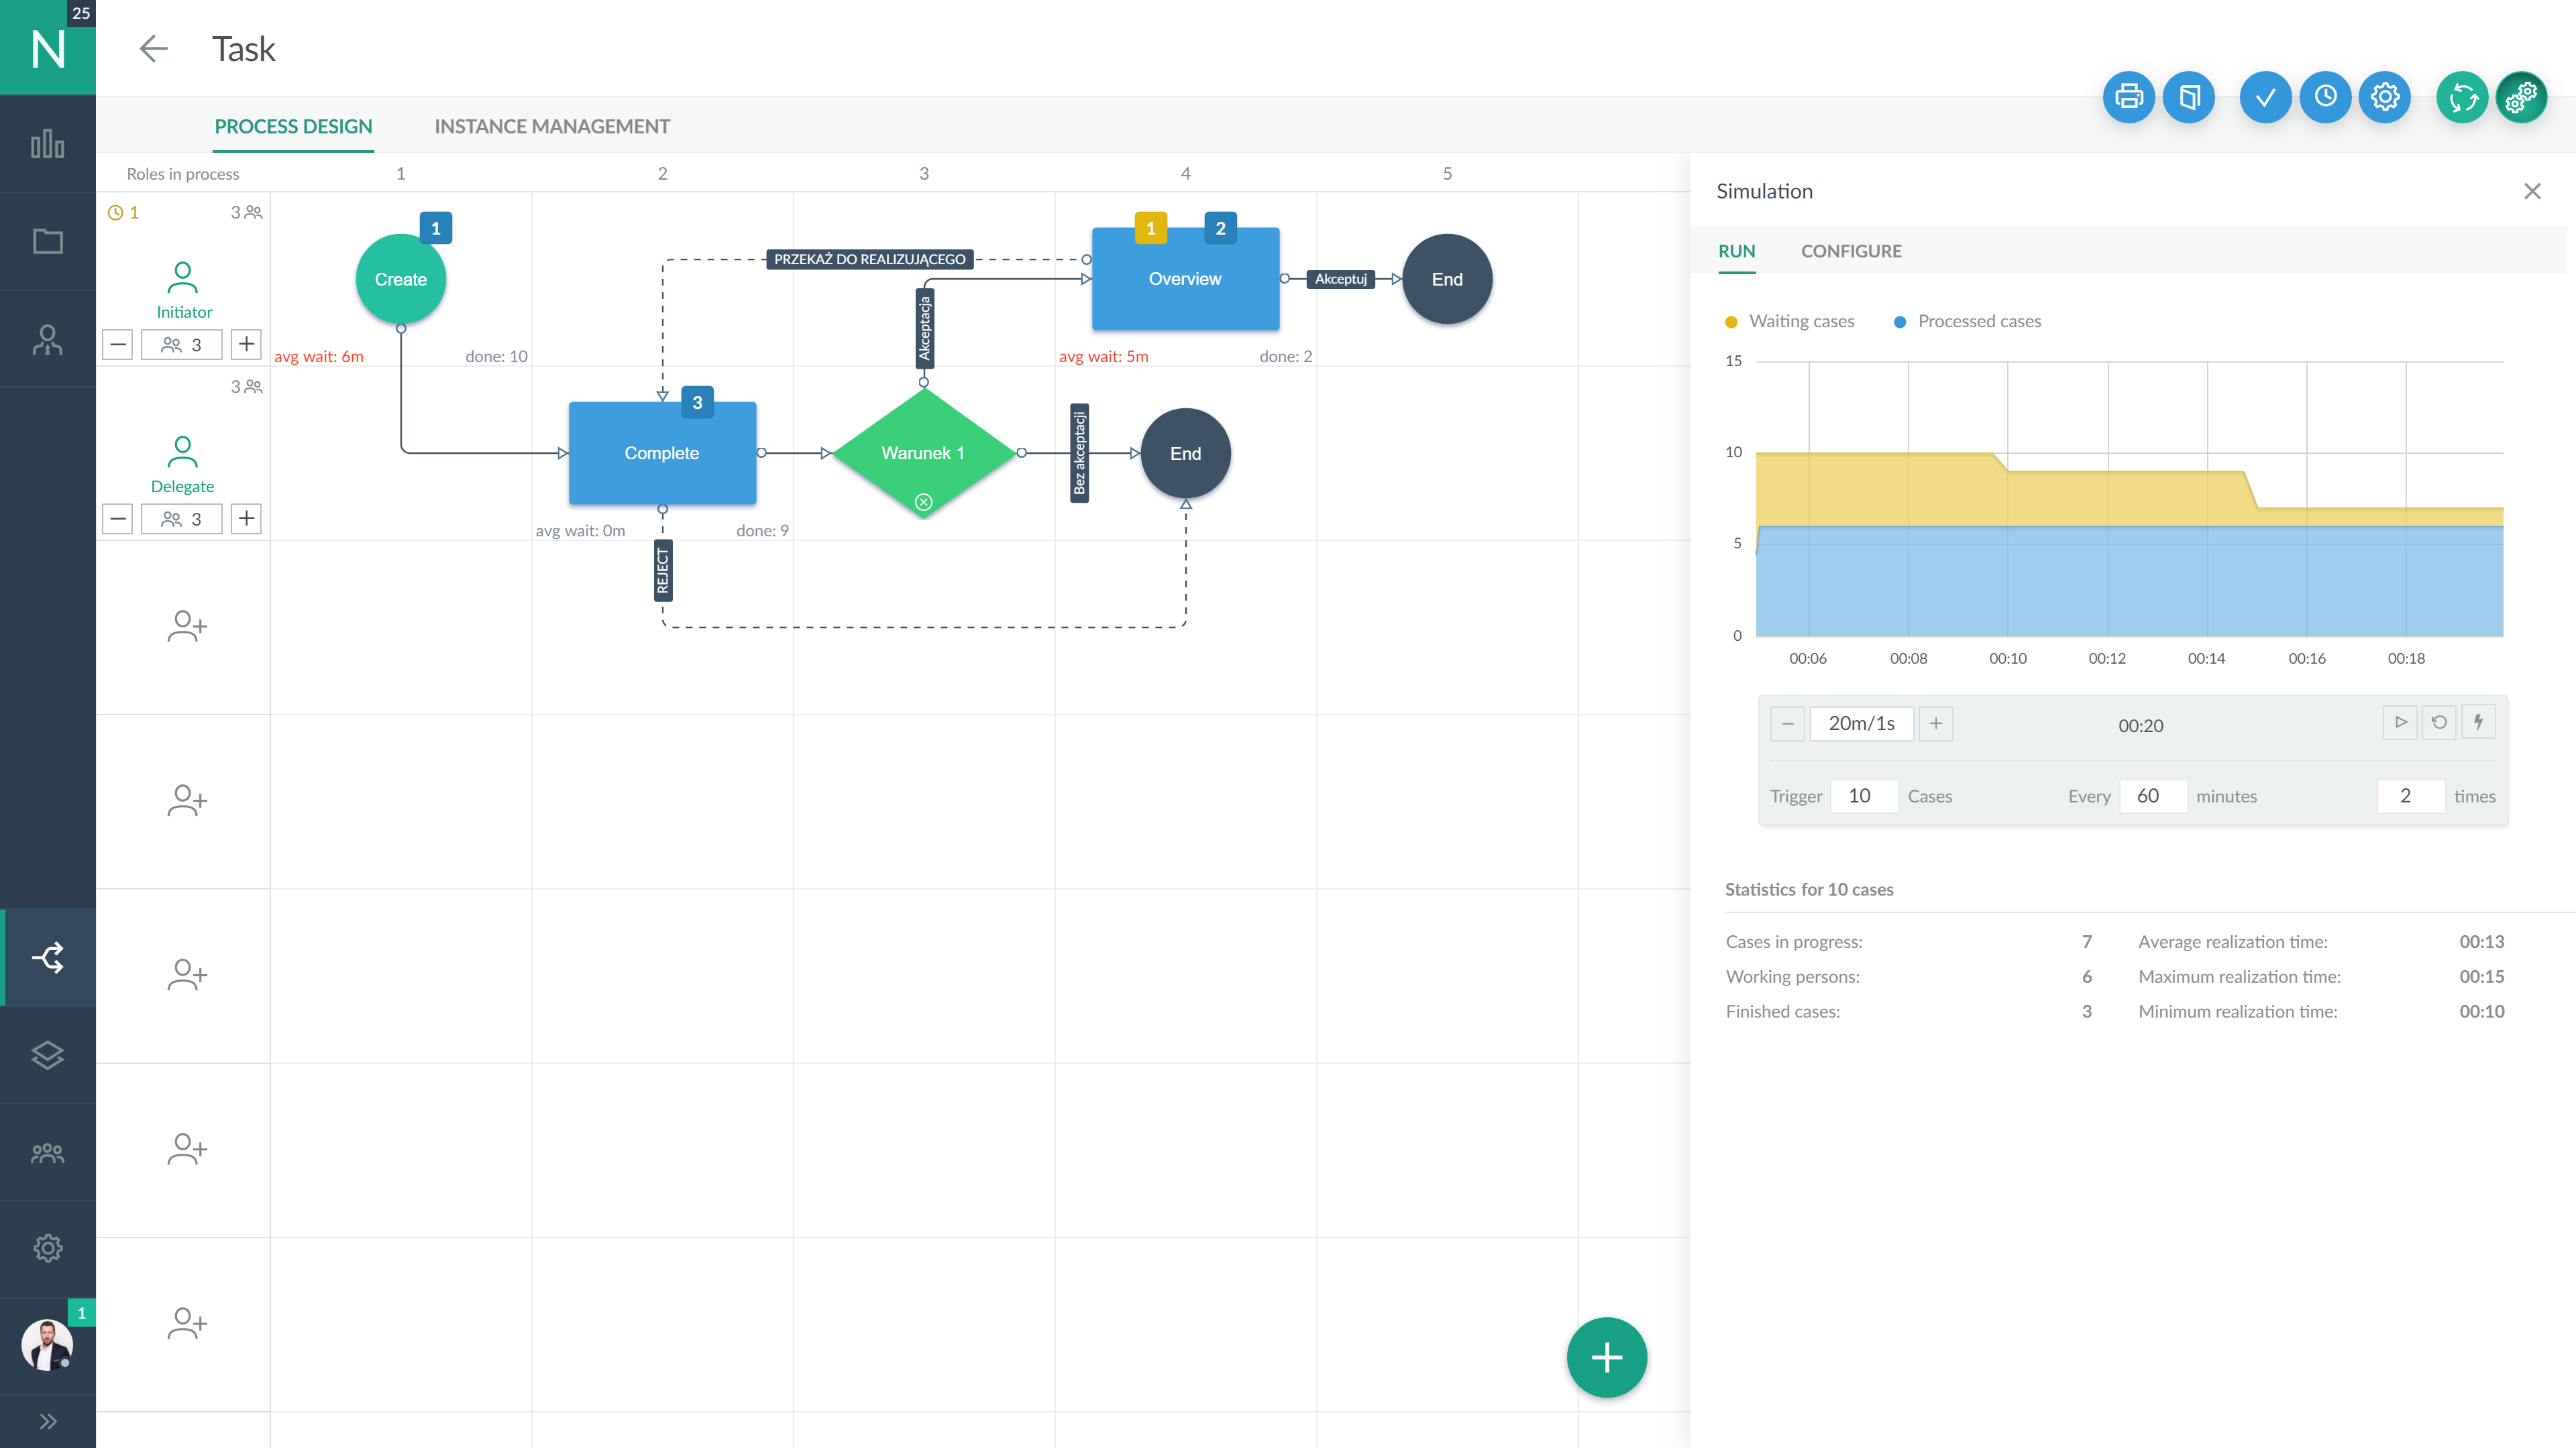Close the Simulation panel

(2532, 191)
